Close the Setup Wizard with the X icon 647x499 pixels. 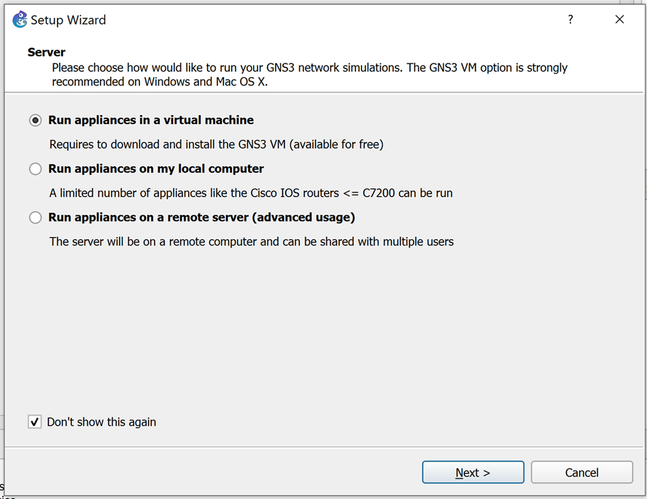coord(619,20)
